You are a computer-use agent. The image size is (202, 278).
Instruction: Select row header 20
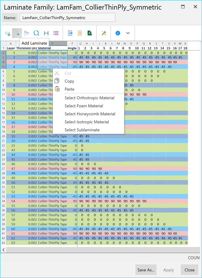click(3, 136)
